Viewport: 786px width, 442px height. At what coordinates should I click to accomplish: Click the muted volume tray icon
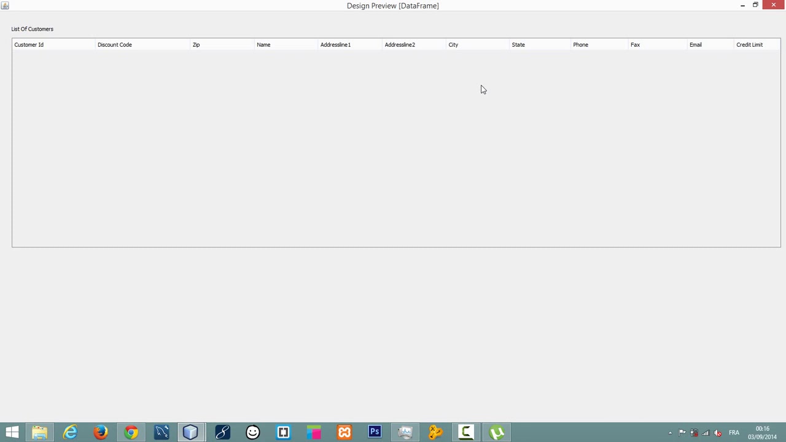coord(717,433)
